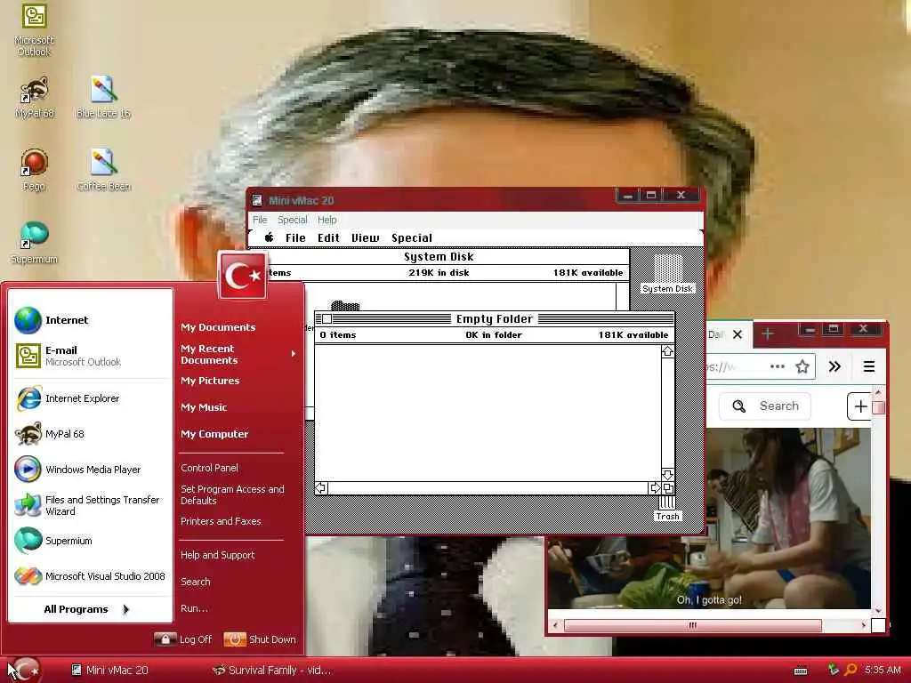Open the MyPal 68 desktop shortcut
This screenshot has width=911, height=683.
pos(35,96)
